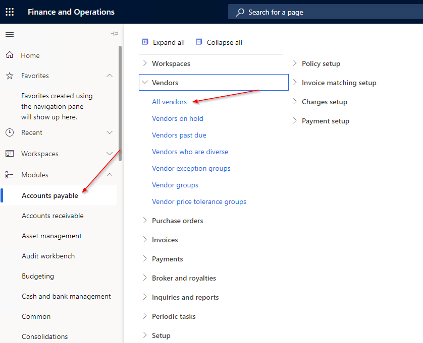The width and height of the screenshot is (423, 343).
Task: Expand the Recent section
Action: (x=110, y=132)
